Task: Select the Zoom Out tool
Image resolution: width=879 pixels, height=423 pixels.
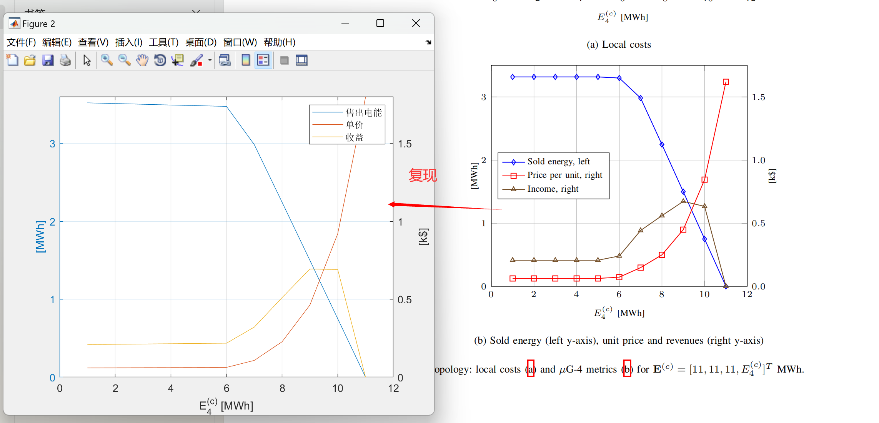Action: [x=124, y=60]
